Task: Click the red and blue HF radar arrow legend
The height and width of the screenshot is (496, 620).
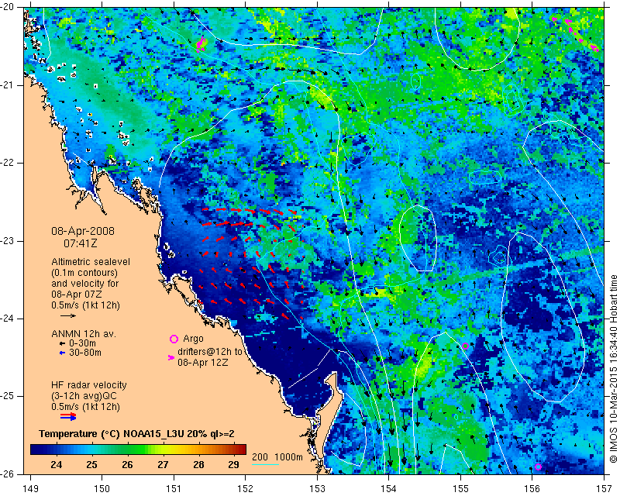Action: pos(68,416)
